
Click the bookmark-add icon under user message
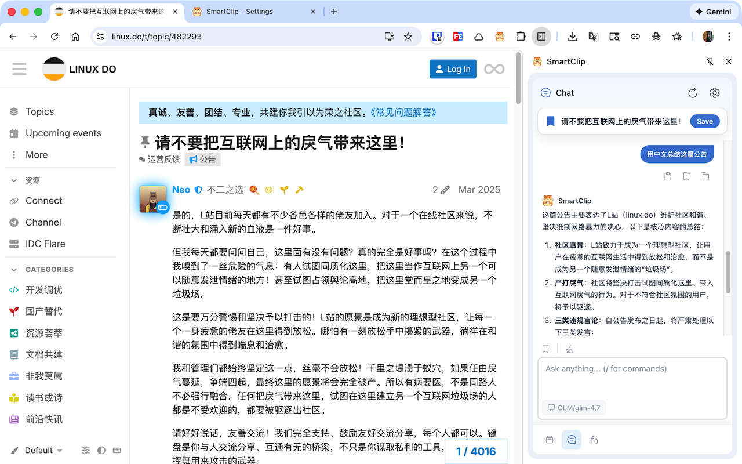pos(686,176)
